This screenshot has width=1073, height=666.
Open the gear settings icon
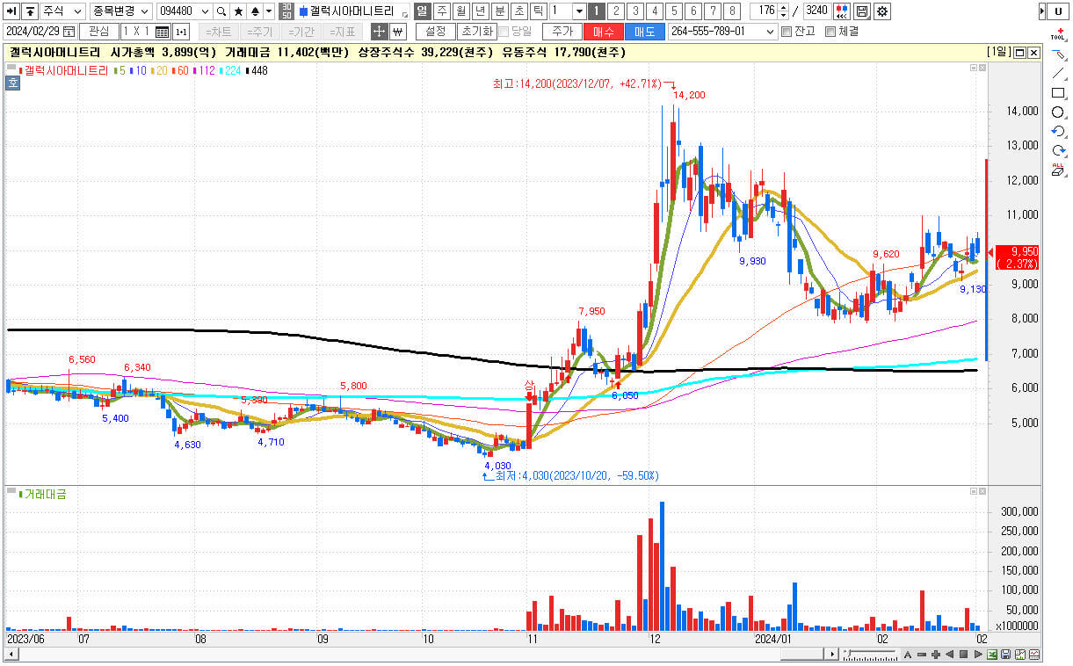tap(881, 11)
